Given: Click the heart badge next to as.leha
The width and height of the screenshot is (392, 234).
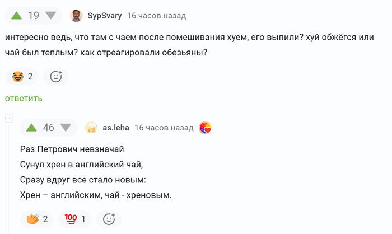Looking at the screenshot, I should 206,128.
